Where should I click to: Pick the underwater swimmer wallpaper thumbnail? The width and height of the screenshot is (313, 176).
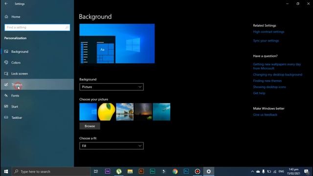162,112
